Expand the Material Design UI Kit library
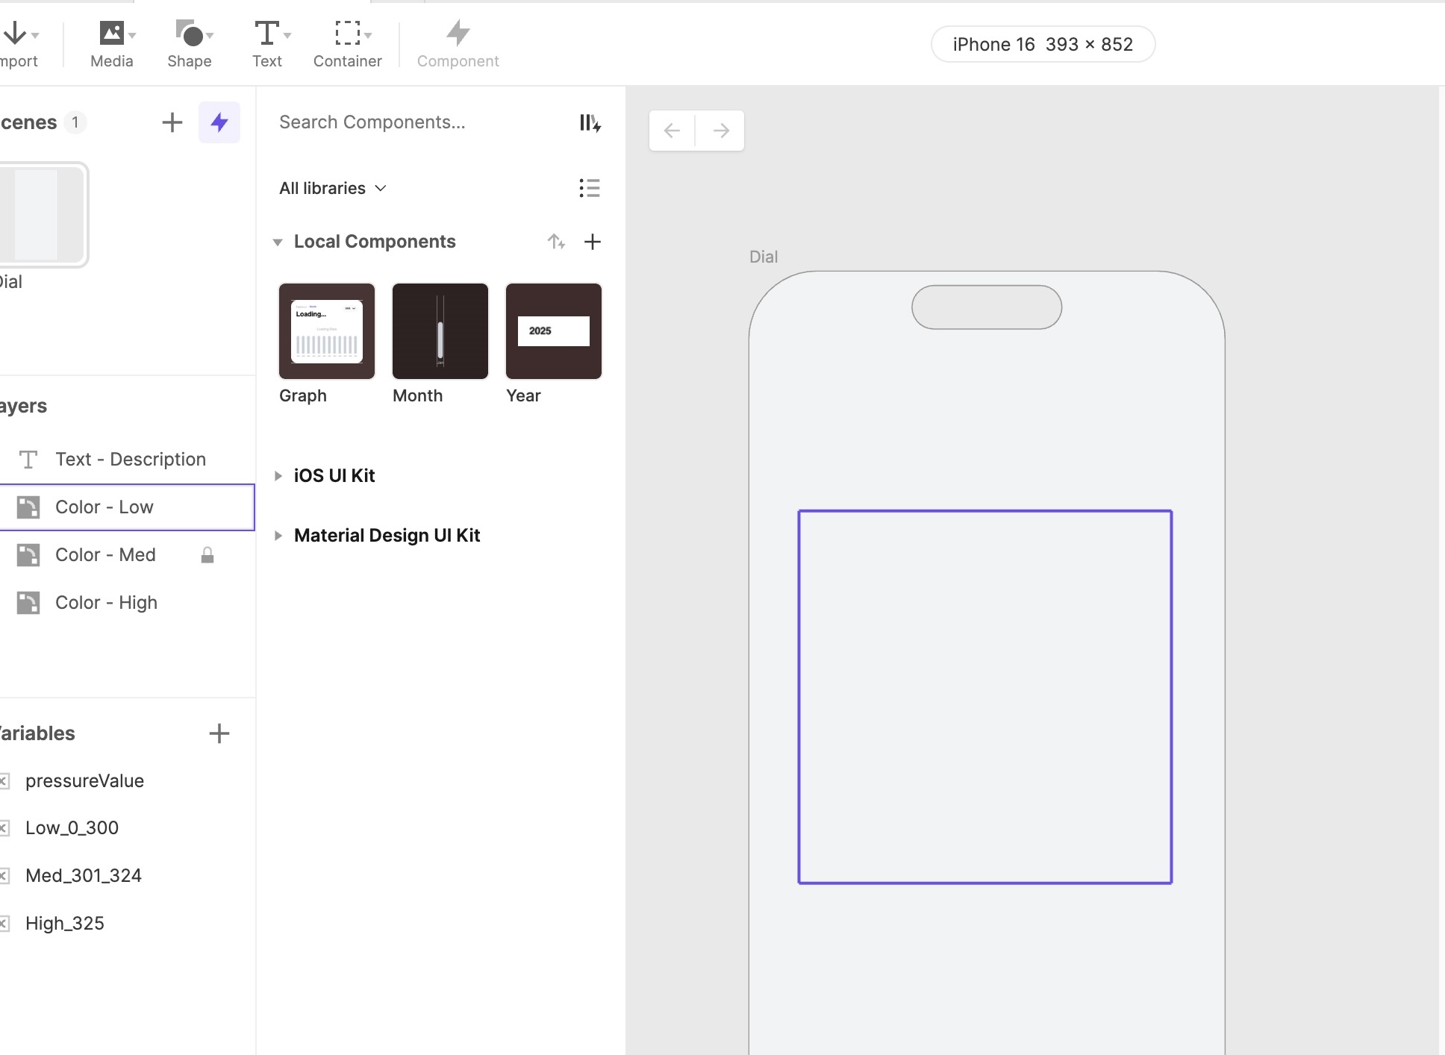Screen dimensions: 1445x1055 click(278, 536)
